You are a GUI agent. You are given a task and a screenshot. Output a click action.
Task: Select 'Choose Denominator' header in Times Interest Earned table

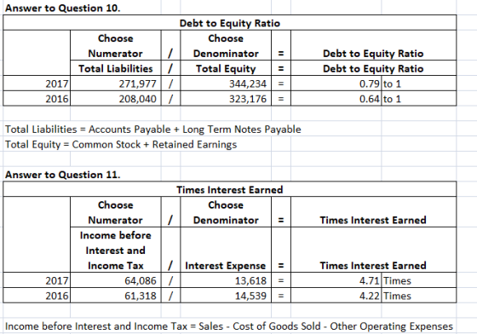tap(226, 212)
